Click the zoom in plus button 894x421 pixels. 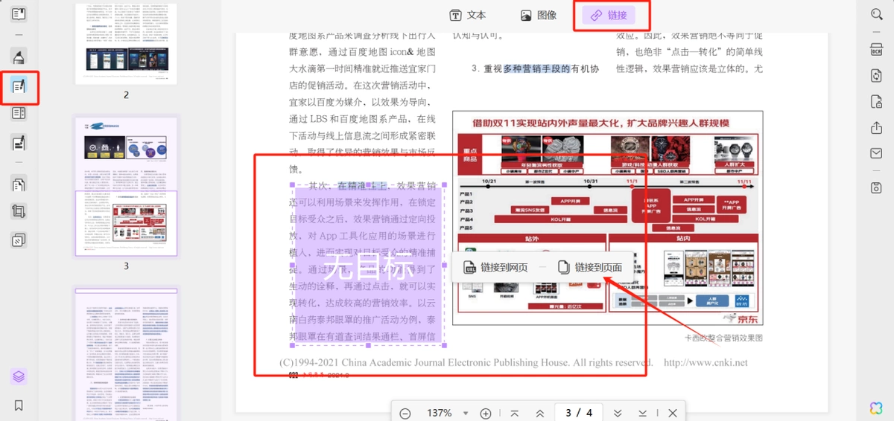click(486, 413)
